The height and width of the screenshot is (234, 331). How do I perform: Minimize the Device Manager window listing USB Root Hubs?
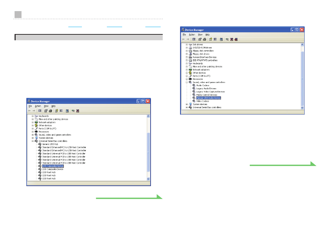coord(139,101)
